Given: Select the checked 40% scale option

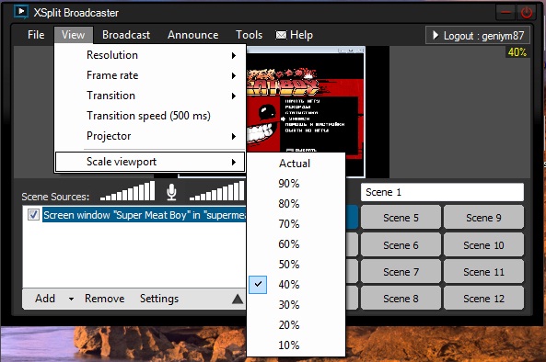Looking at the screenshot, I should click(x=296, y=285).
